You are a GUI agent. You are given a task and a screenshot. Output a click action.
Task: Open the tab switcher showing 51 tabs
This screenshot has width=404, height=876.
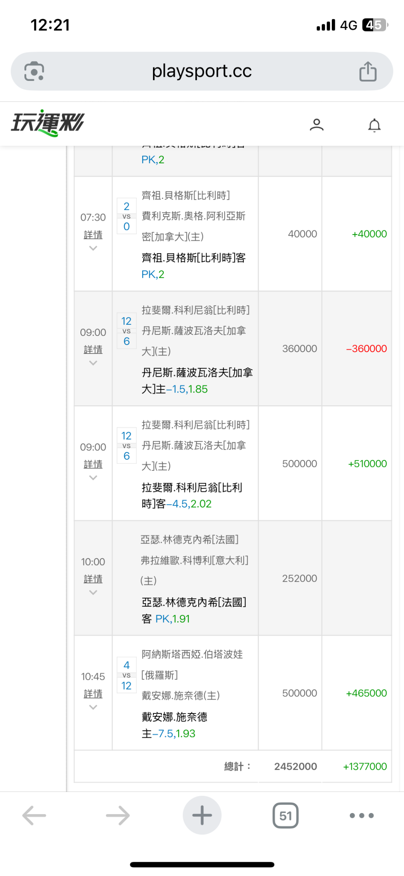tap(285, 815)
